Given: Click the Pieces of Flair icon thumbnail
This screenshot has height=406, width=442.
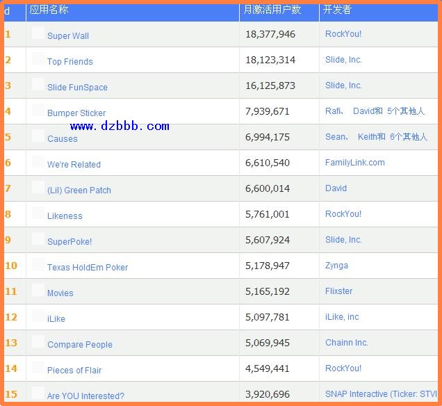Looking at the screenshot, I should pyautogui.click(x=38, y=367).
